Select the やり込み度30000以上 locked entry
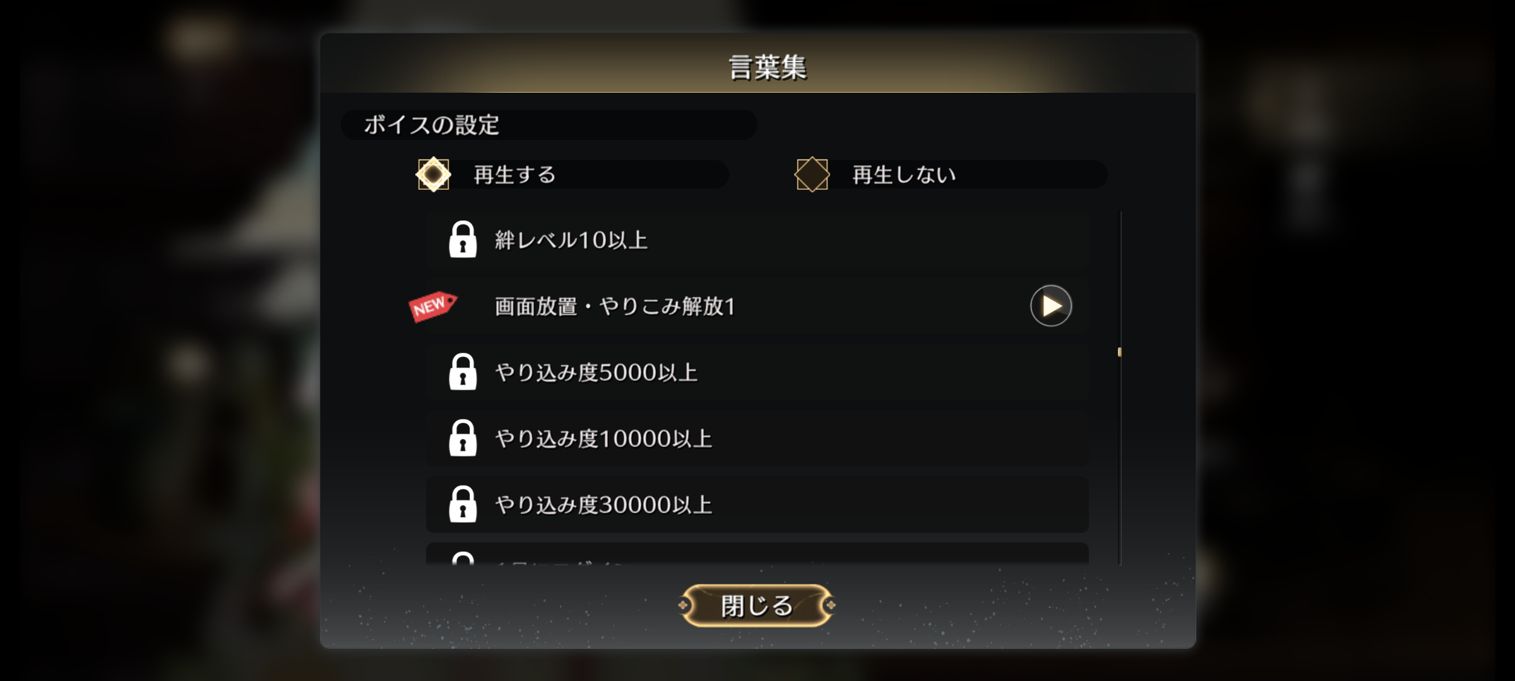Image resolution: width=1515 pixels, height=681 pixels. click(x=757, y=504)
